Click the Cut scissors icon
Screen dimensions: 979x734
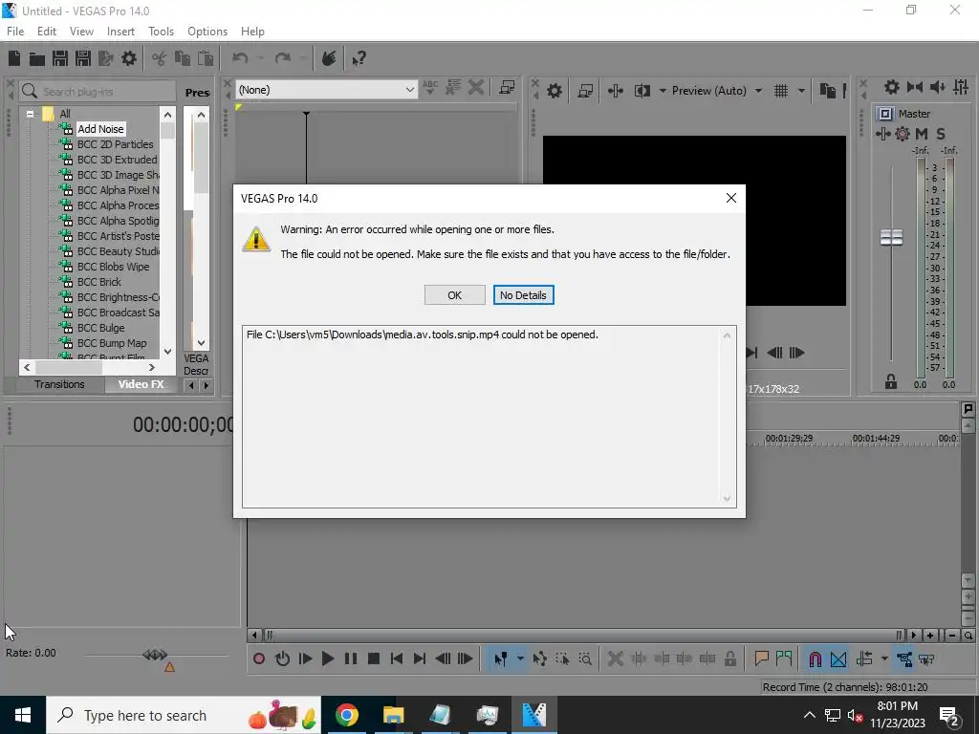pyautogui.click(x=160, y=58)
